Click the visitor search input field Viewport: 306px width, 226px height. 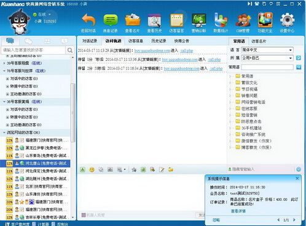[x=33, y=50]
